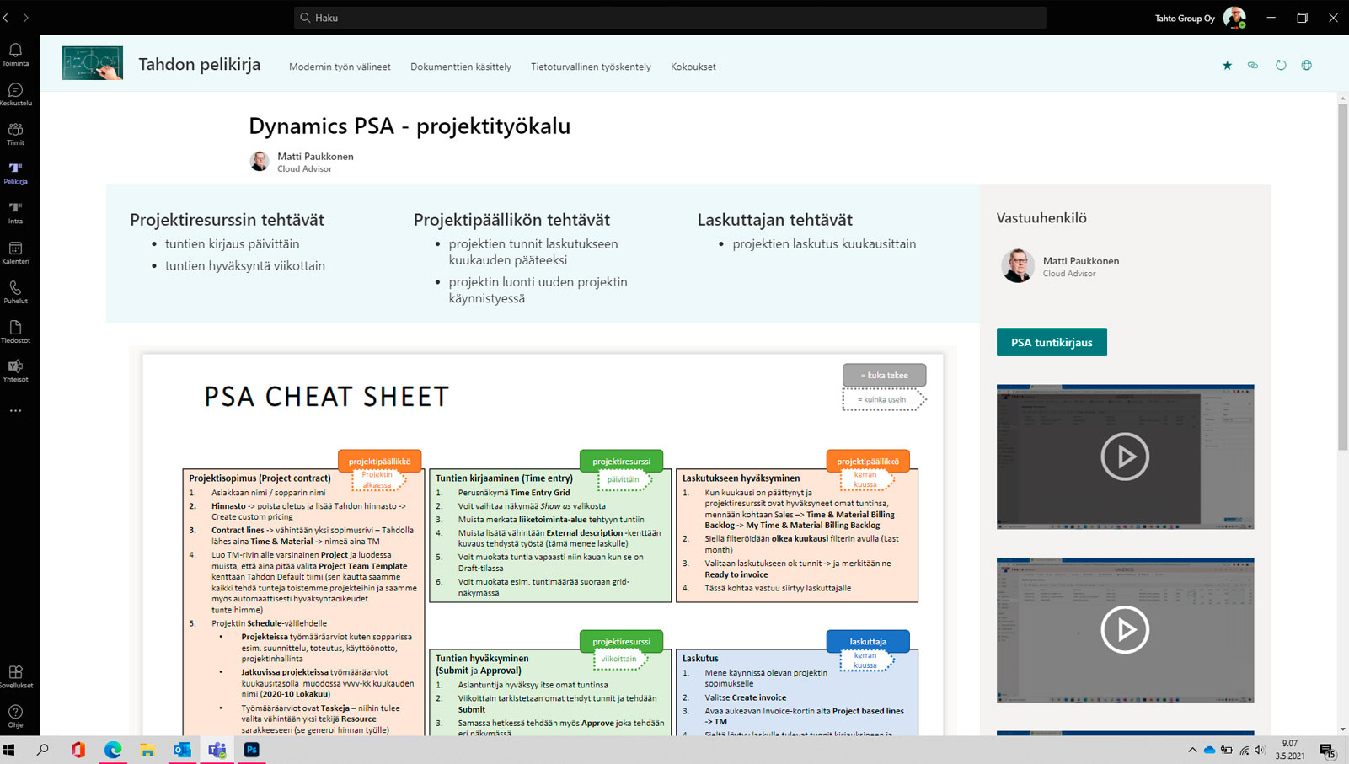Open Modernin työn välineet menu
The width and height of the screenshot is (1349, 764).
click(340, 67)
